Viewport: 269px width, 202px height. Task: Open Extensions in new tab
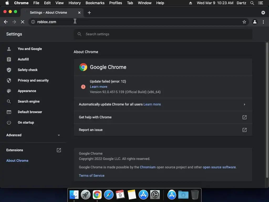tap(15, 150)
